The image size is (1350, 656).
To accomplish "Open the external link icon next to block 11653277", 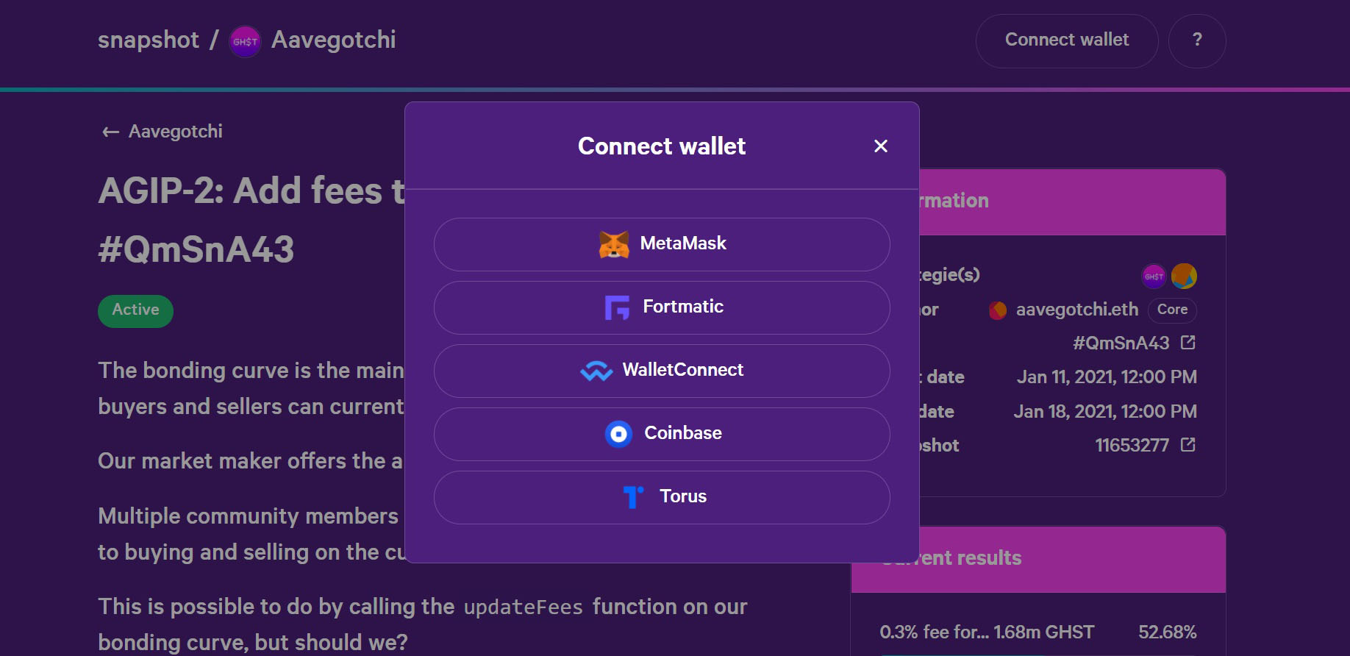I will point(1188,445).
